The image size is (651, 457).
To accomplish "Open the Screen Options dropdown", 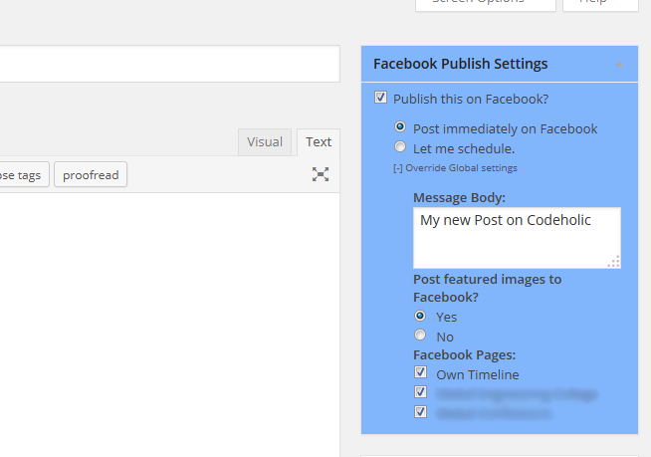I will click(x=486, y=4).
